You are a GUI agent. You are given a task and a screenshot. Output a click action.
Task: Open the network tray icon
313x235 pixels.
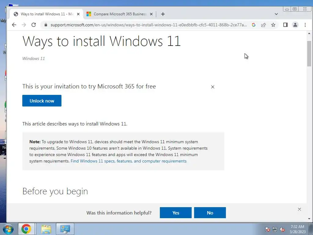(275, 229)
